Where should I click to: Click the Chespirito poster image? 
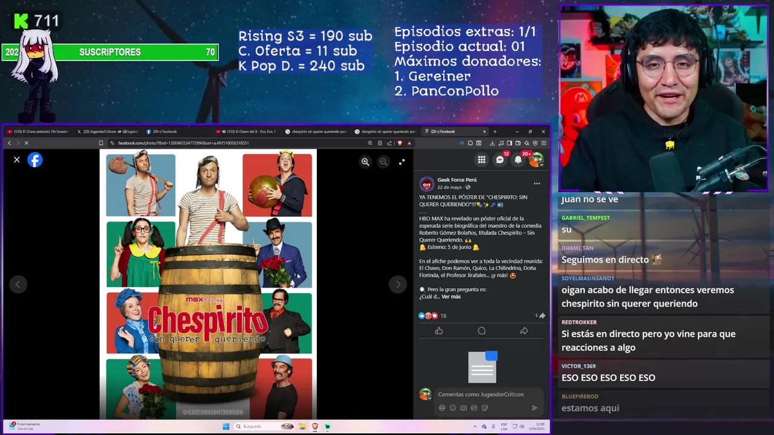208,284
